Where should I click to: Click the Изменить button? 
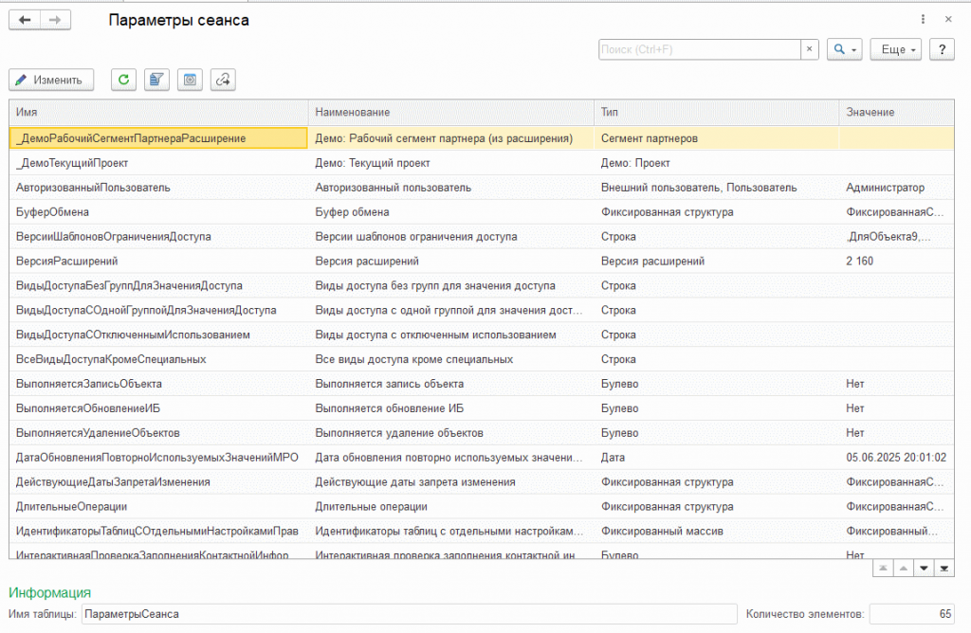pos(51,80)
